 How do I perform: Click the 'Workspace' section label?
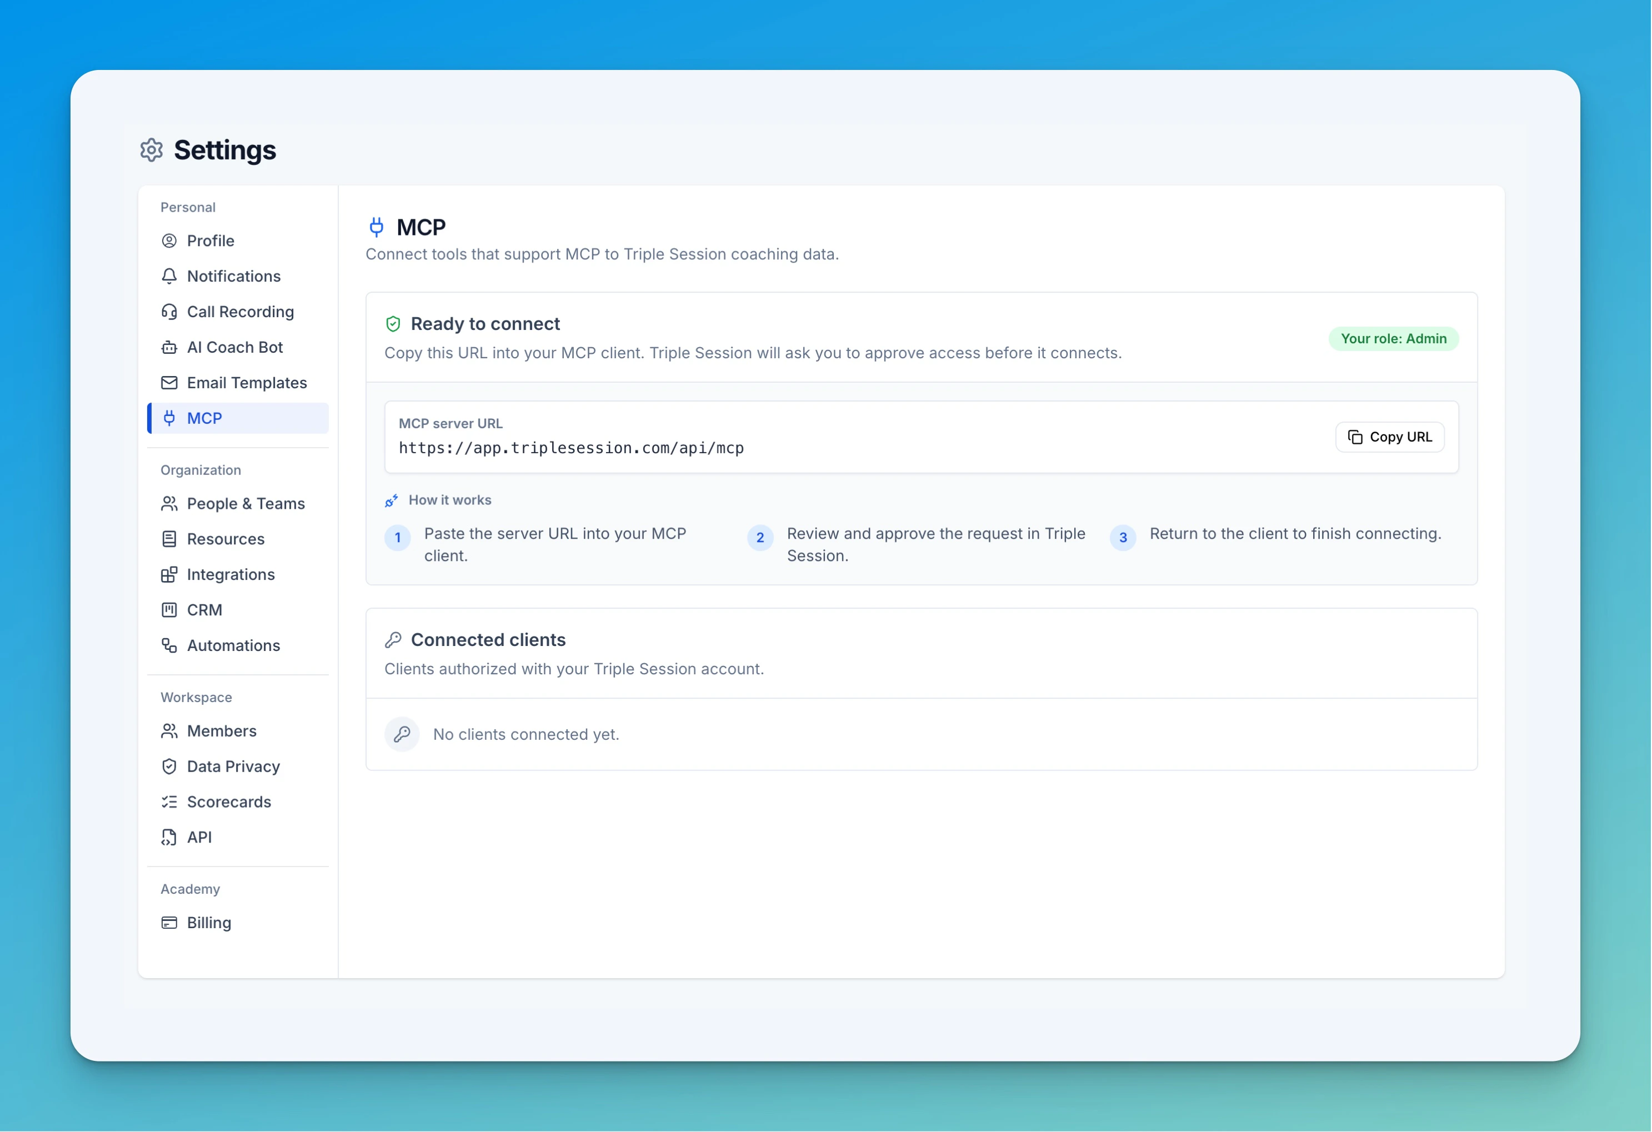(x=196, y=698)
